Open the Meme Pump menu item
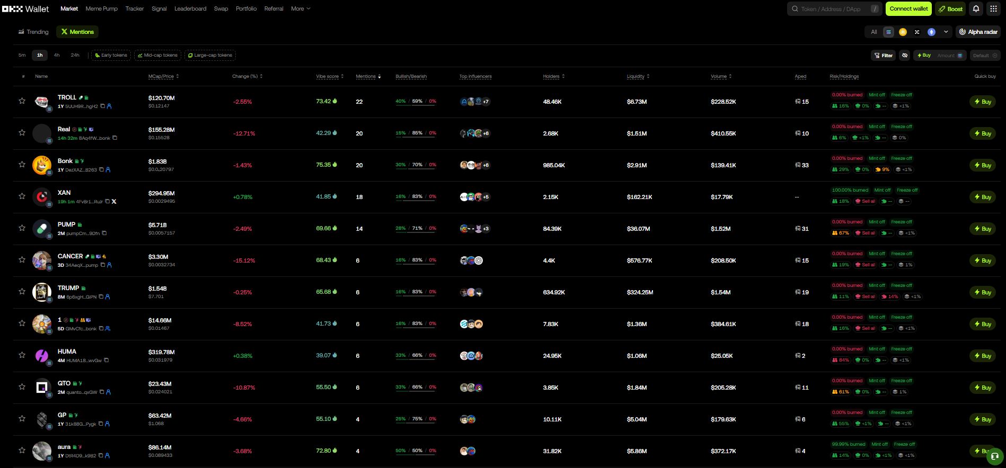 [x=102, y=9]
